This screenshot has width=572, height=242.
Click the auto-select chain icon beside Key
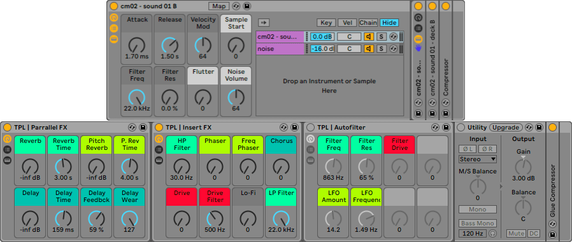[264, 23]
